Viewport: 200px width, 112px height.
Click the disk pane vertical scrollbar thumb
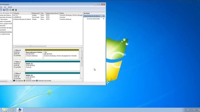(x=81, y=58)
